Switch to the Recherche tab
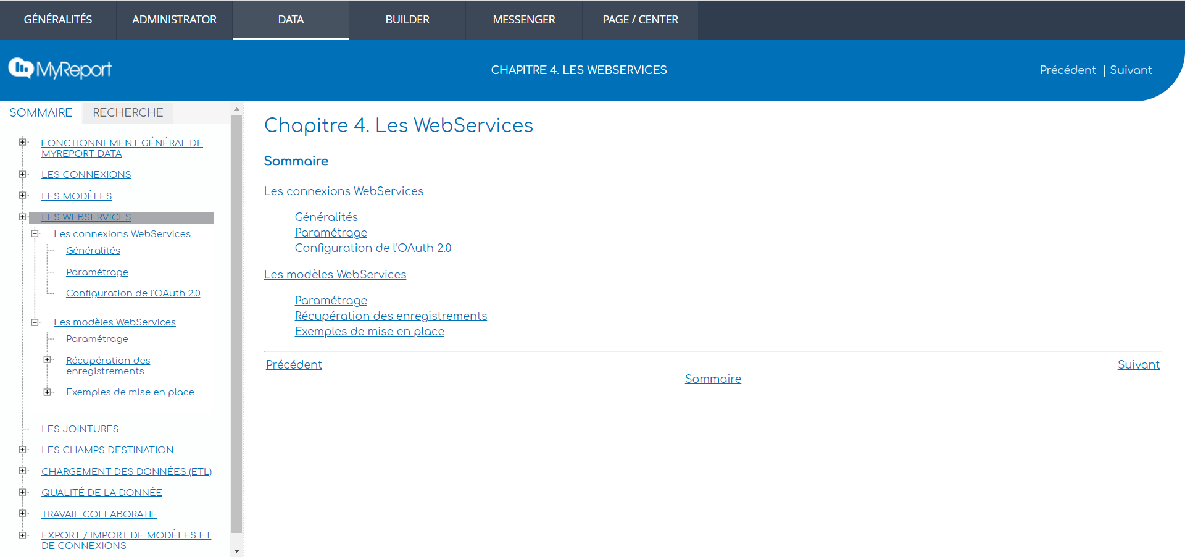 [x=128, y=112]
